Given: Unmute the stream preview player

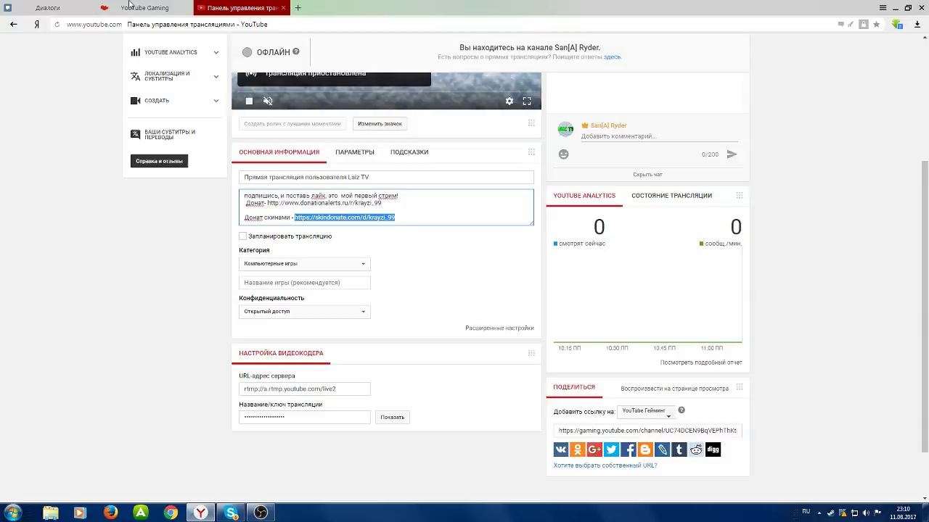Looking at the screenshot, I should click(268, 101).
